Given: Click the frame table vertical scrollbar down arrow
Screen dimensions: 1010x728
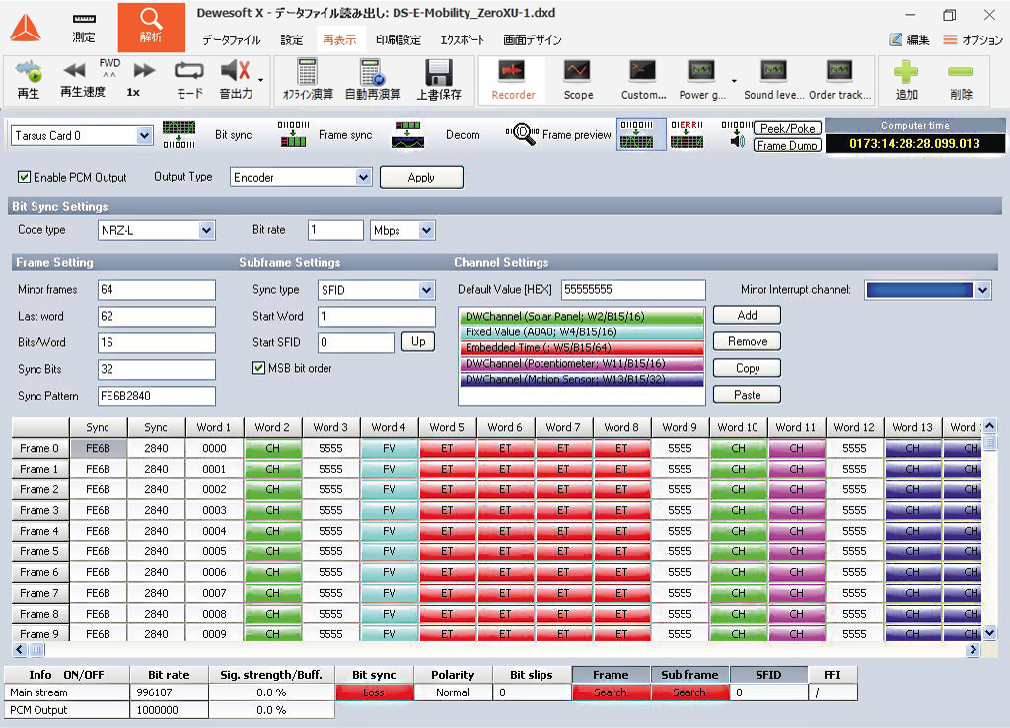Looking at the screenshot, I should coord(989,632).
